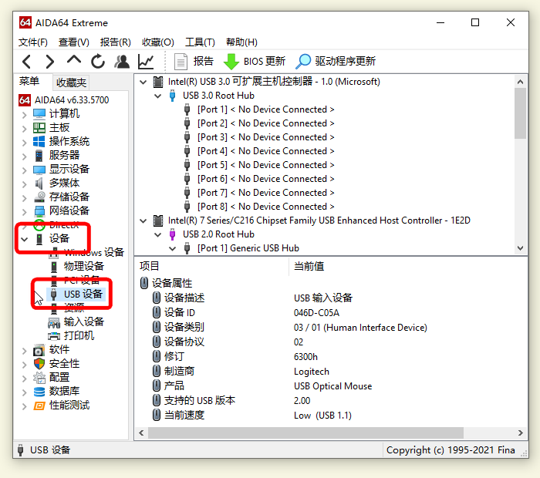Open the 工具(T) menu

coord(200,42)
